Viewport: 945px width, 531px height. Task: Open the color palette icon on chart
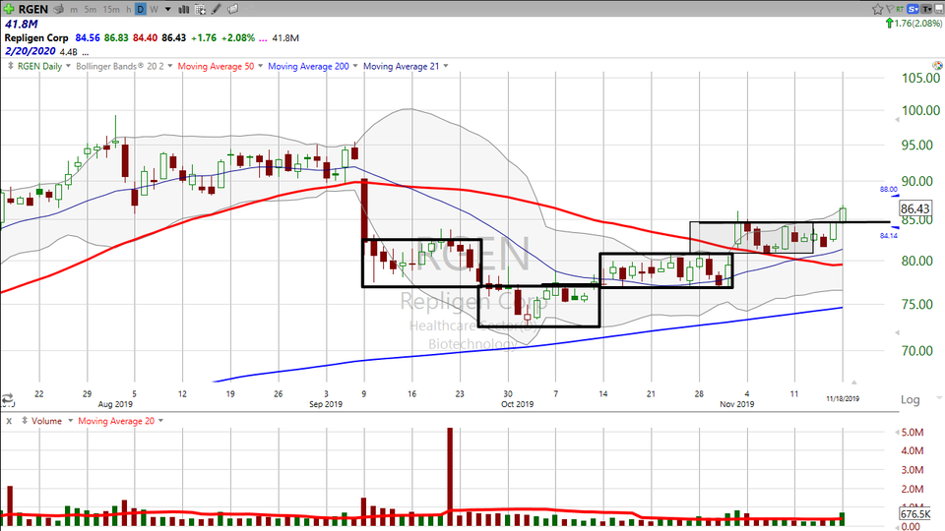937,65
